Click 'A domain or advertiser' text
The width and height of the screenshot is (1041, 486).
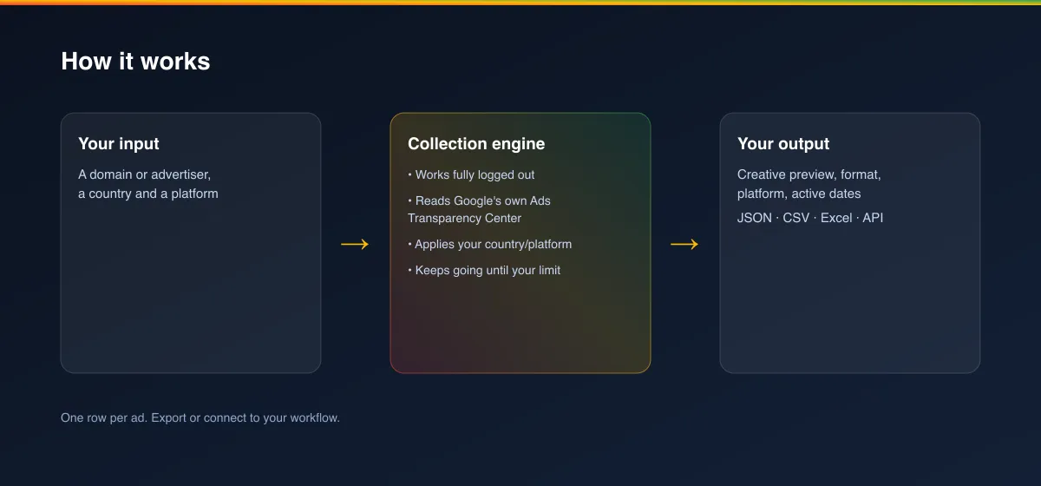click(145, 174)
